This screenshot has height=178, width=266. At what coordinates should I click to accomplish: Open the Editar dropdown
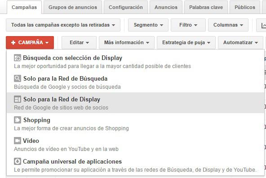(x=79, y=42)
